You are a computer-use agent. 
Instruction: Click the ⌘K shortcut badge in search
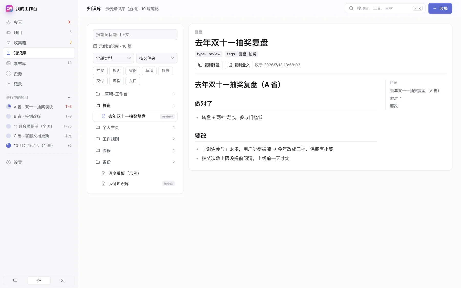[x=417, y=8]
